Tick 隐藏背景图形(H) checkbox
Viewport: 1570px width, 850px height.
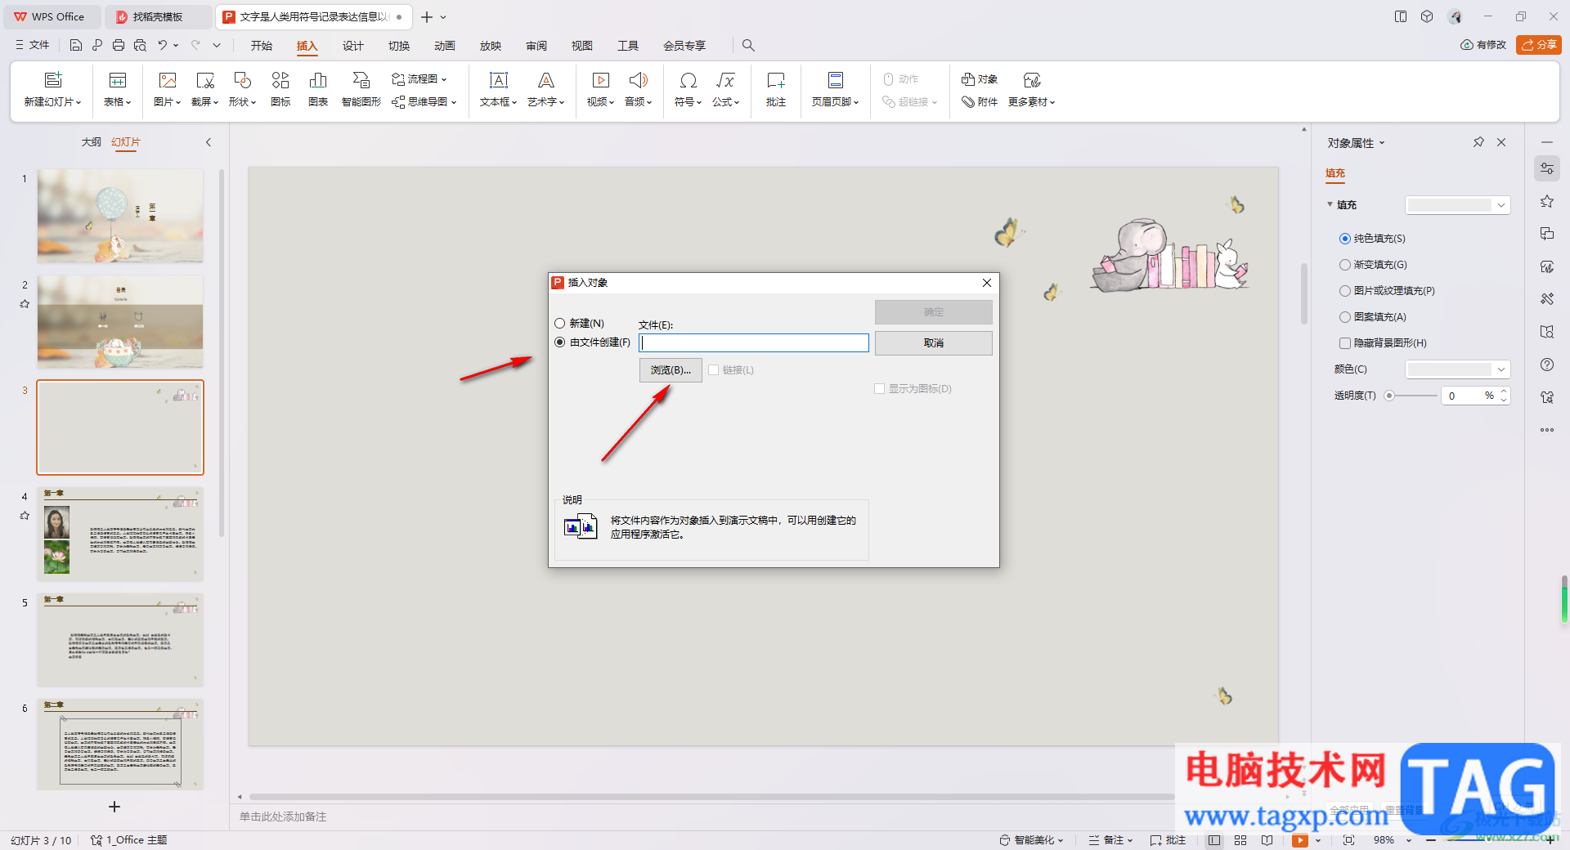pyautogui.click(x=1345, y=343)
